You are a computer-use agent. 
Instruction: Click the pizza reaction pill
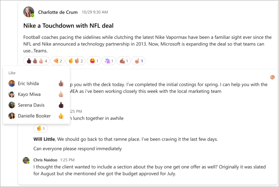click(x=57, y=61)
